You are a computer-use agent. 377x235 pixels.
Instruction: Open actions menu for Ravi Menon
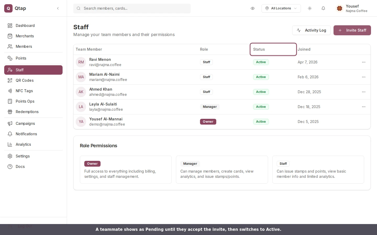[364, 62]
